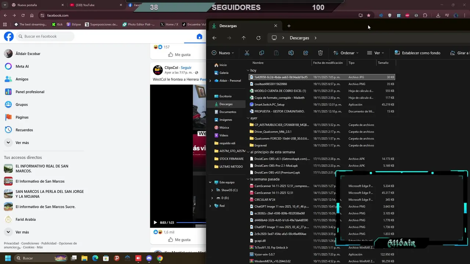The width and height of the screenshot is (470, 264).
Task: Click Seguir next to ClipsCol
Action: click(186, 68)
